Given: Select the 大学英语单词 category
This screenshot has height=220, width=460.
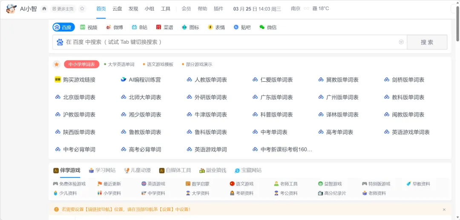Looking at the screenshot, I should click(119, 64).
